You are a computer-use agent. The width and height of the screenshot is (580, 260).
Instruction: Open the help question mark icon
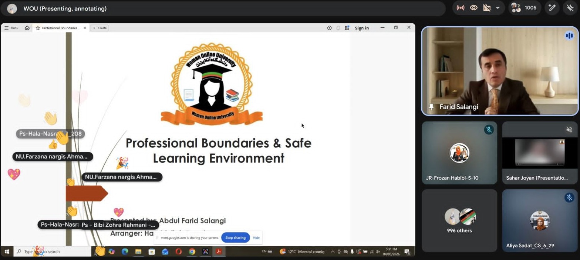point(329,28)
